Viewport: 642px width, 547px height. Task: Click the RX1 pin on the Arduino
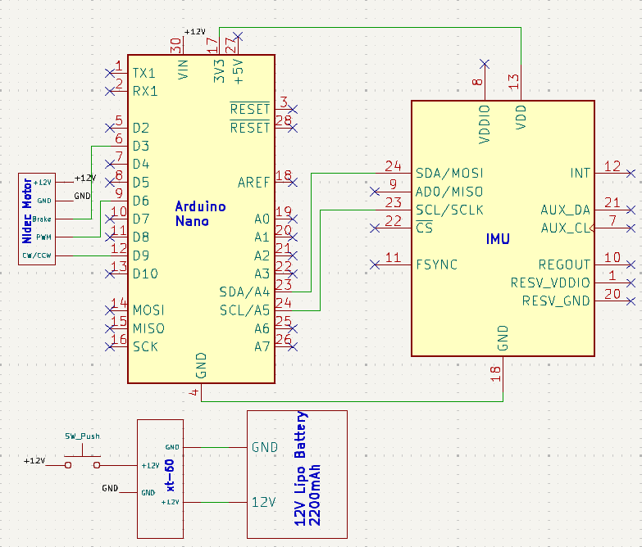145,91
